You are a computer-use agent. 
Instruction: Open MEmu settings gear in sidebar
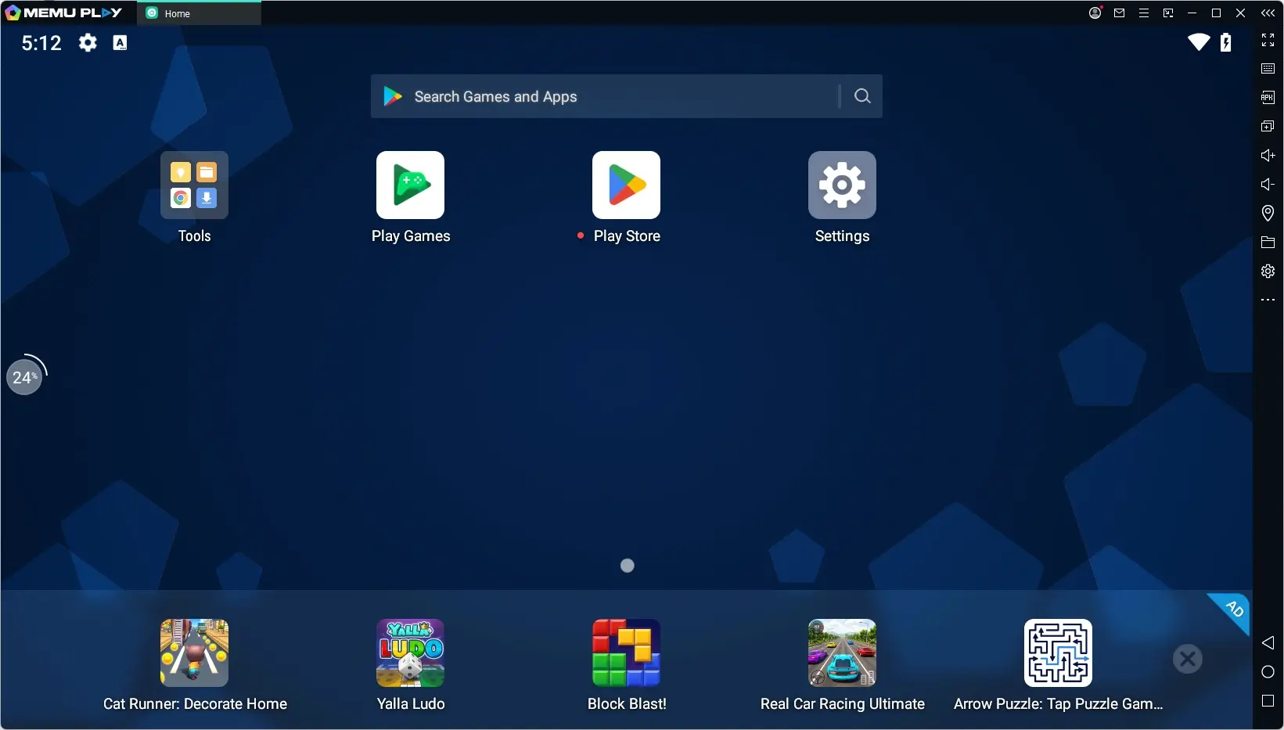tap(1268, 271)
